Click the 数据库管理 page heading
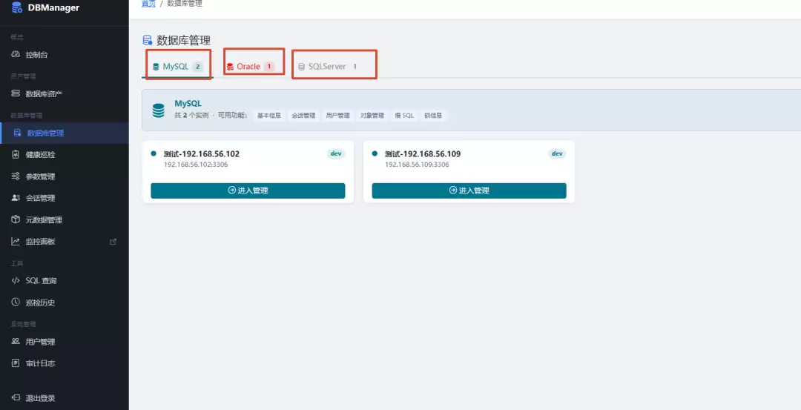This screenshot has height=410, width=801. tap(183, 40)
